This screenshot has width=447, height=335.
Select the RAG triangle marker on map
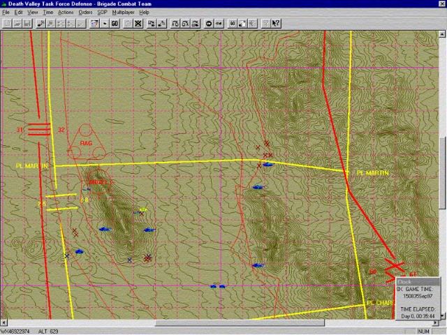coord(86,142)
